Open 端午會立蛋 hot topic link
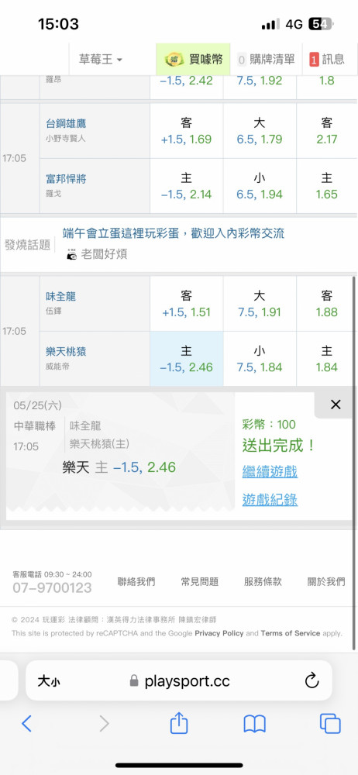The height and width of the screenshot is (775, 358). (x=174, y=232)
